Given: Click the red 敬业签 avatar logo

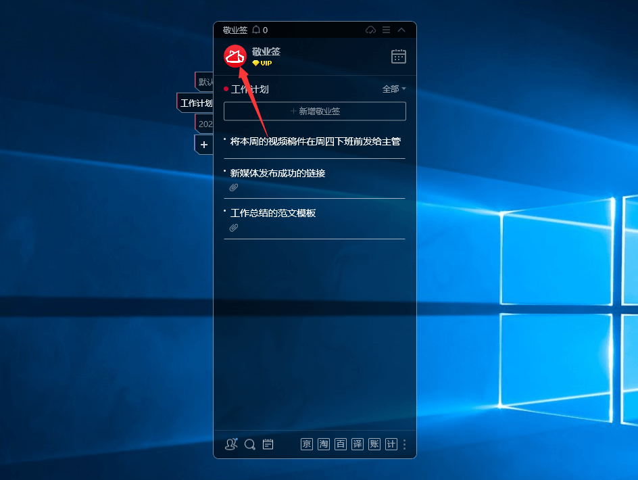Looking at the screenshot, I should [x=235, y=56].
